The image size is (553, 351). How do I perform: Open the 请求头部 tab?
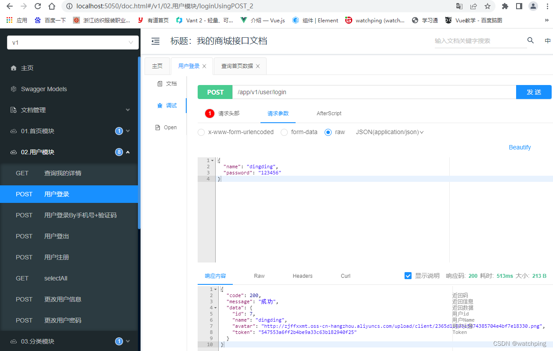coord(223,113)
